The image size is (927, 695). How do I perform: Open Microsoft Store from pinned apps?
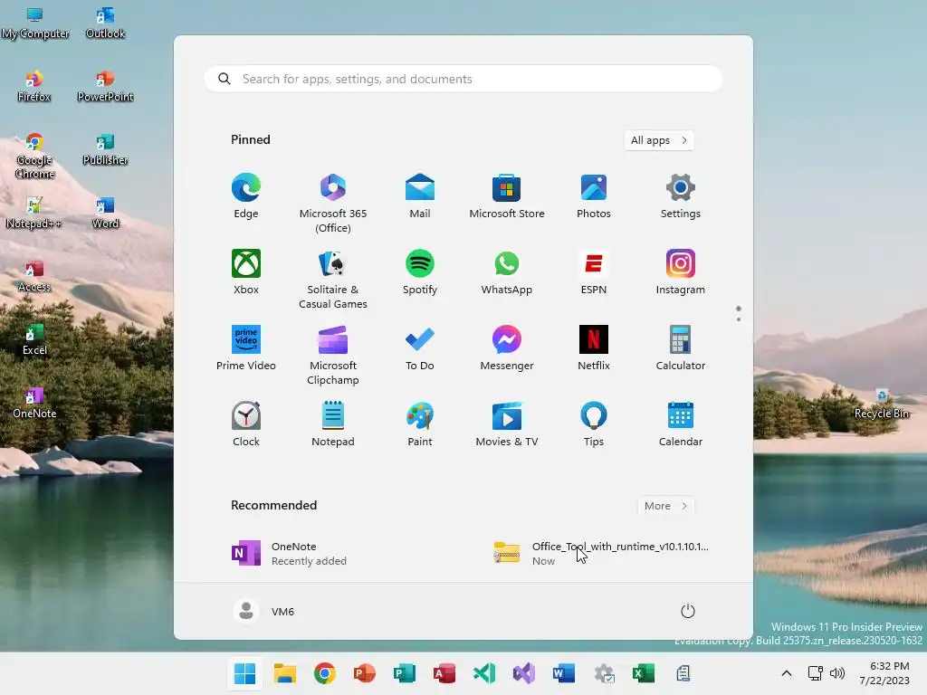pyautogui.click(x=507, y=196)
